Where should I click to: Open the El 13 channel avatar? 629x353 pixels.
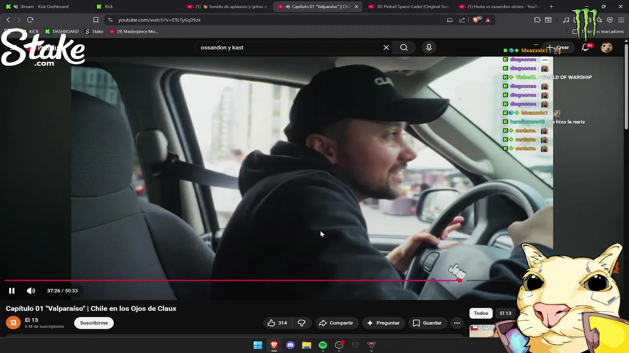click(x=13, y=323)
